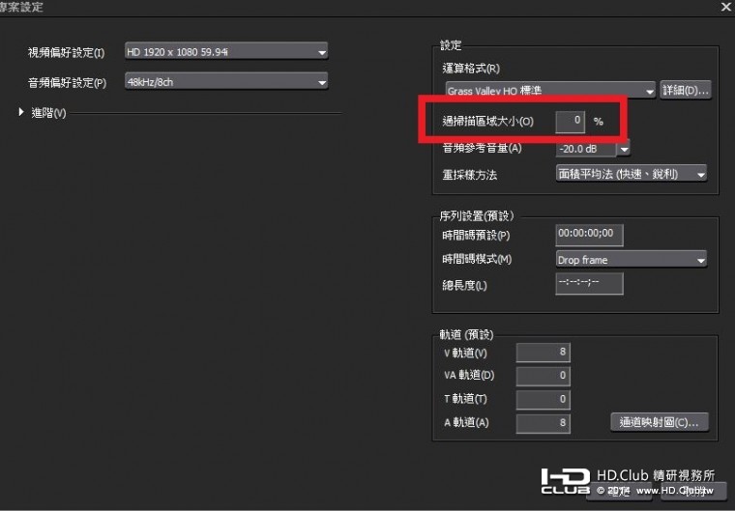Open the 音頻參考音量 dropdown arrow
This screenshot has height=511, width=735.
[x=624, y=150]
